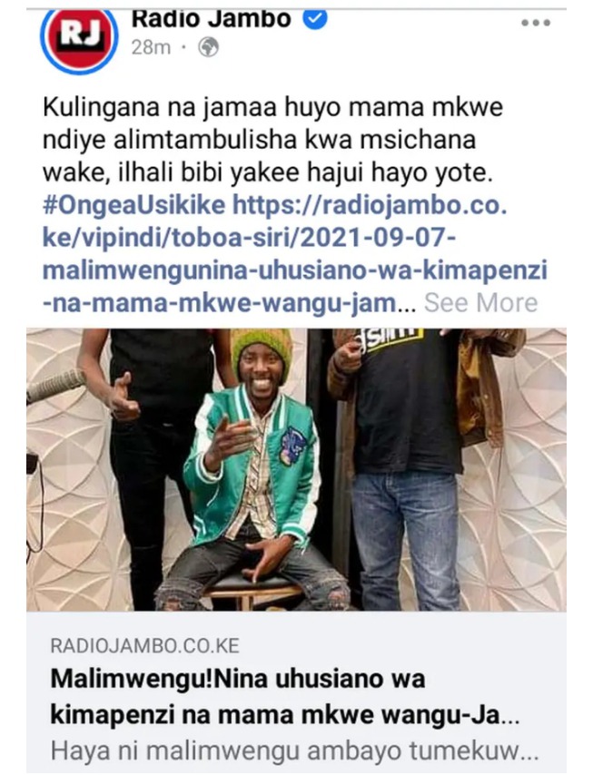Image resolution: width=593 pixels, height=775 pixels.
Task: Follow the https://radiojambo.co. URL link
Action: [370, 205]
